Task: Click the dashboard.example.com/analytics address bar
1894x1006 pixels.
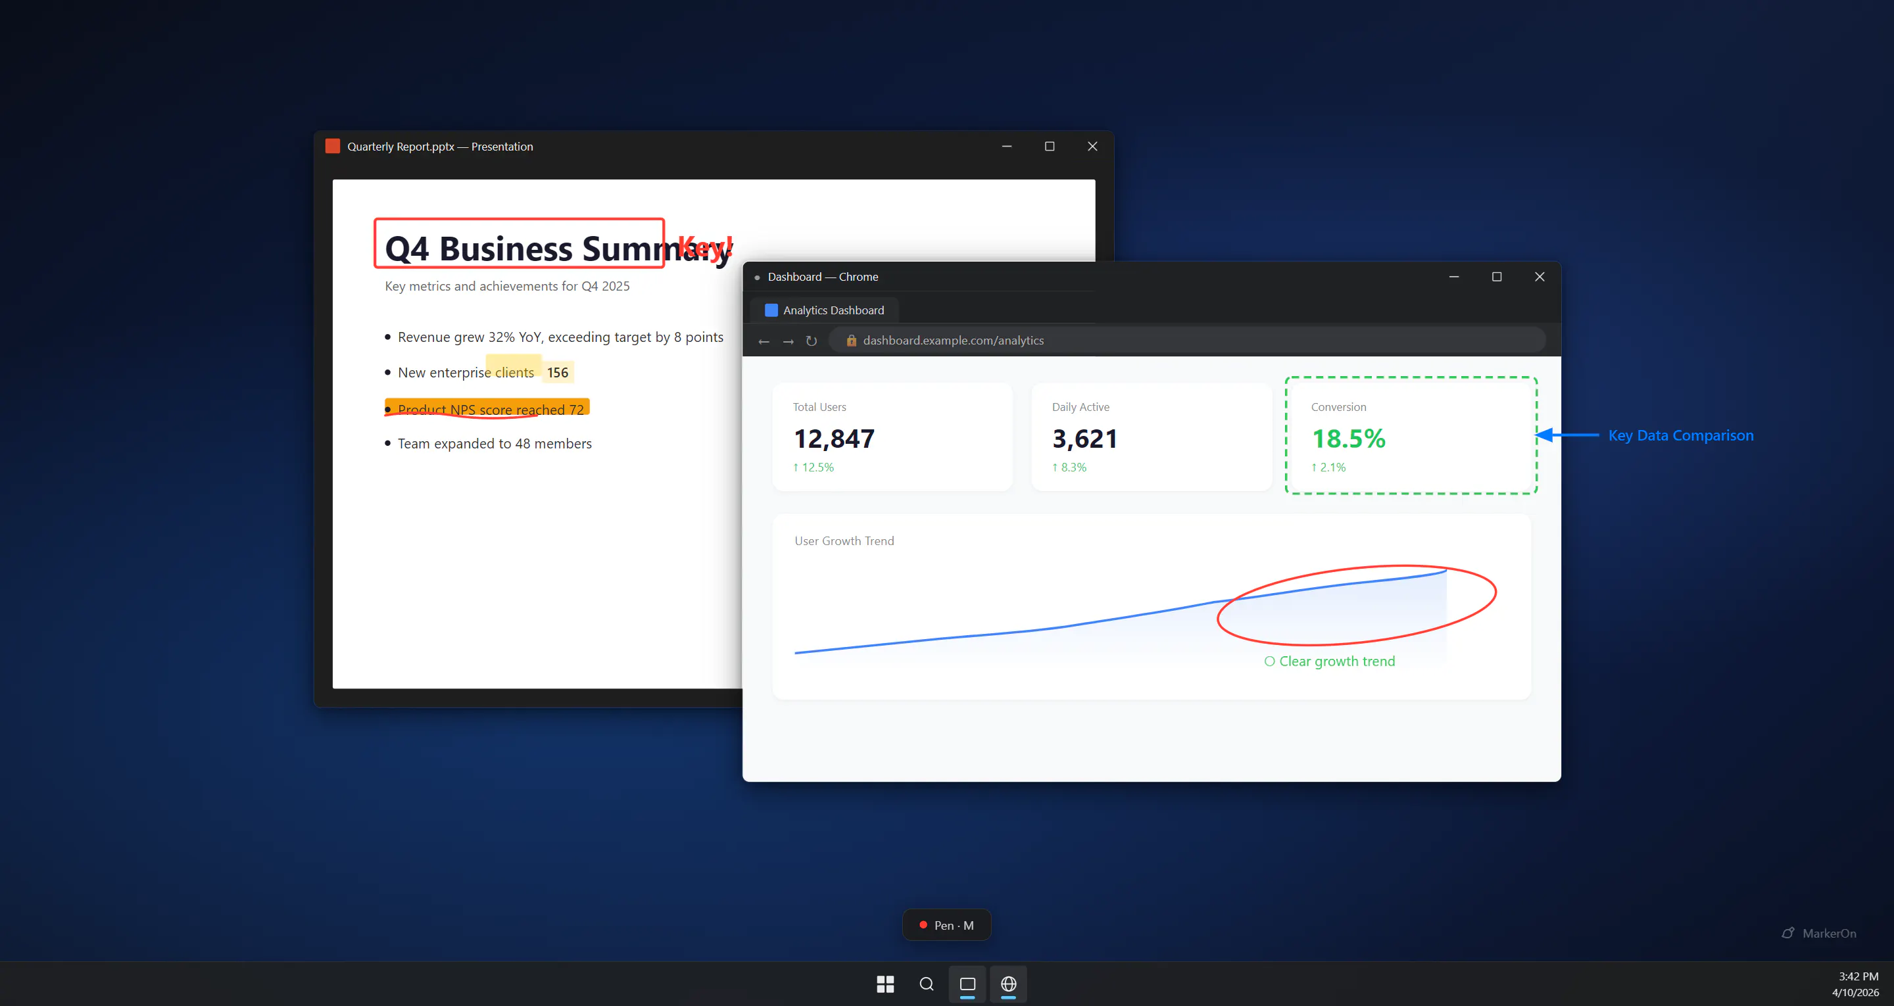Action: point(1186,341)
